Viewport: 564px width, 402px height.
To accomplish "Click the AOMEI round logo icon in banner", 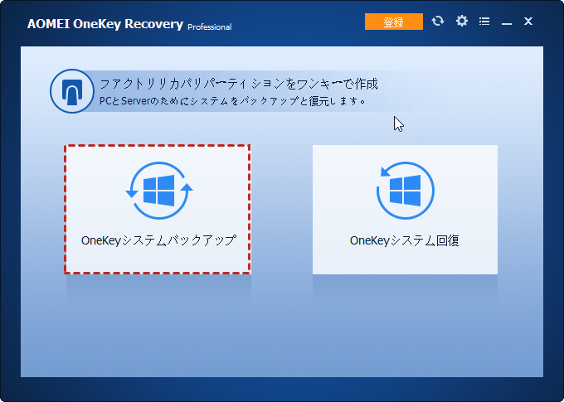I will pyautogui.click(x=72, y=91).
